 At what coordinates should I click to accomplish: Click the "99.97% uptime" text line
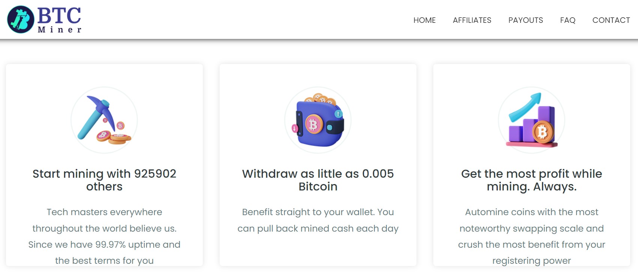(x=104, y=244)
